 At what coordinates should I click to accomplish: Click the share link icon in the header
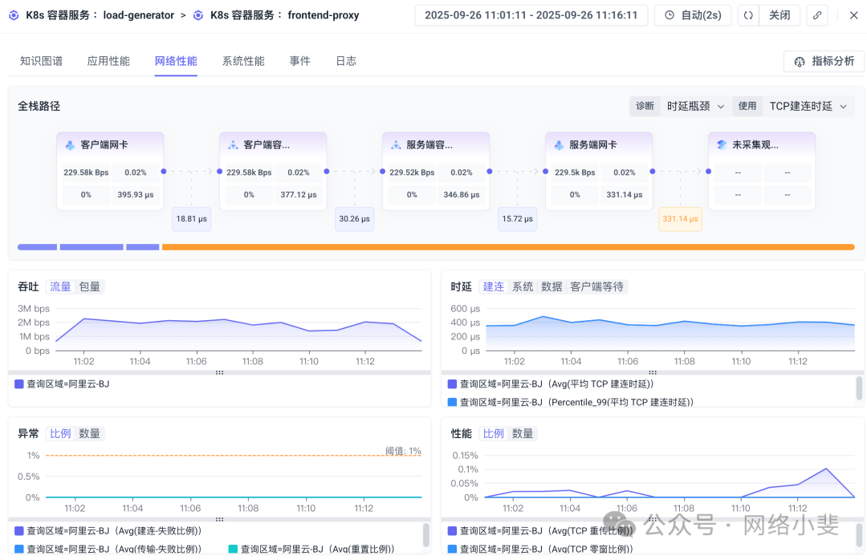(816, 14)
